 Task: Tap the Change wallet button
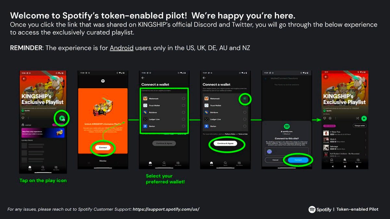pyautogui.click(x=359, y=126)
